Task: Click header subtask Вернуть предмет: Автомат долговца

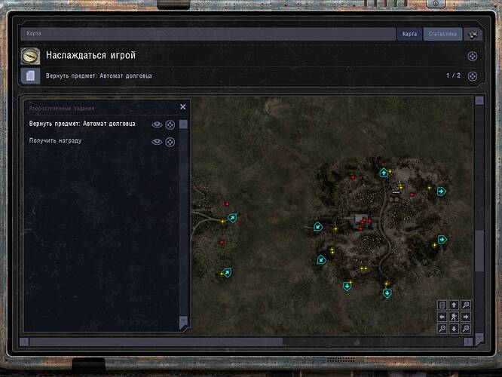Action: (99, 76)
